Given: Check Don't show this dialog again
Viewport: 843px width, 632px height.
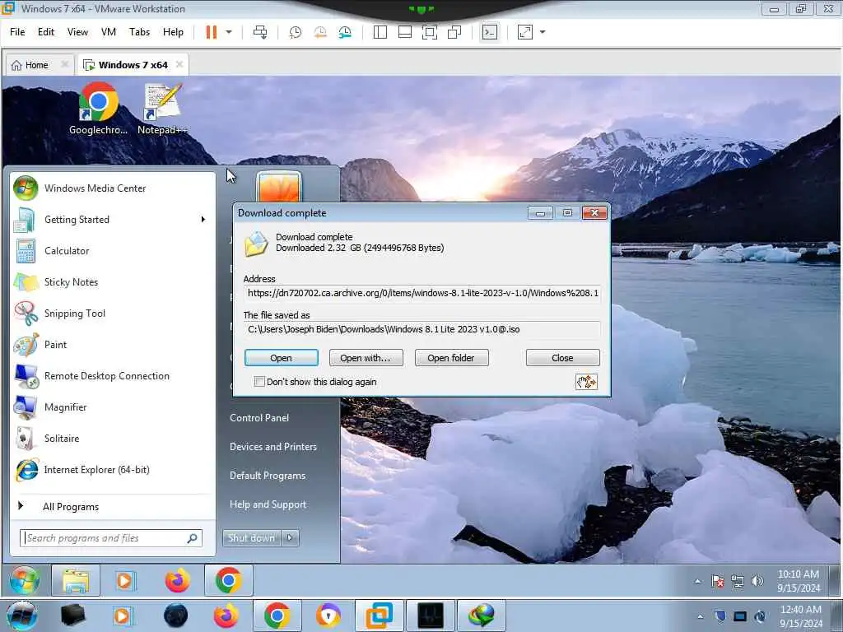Looking at the screenshot, I should (259, 382).
